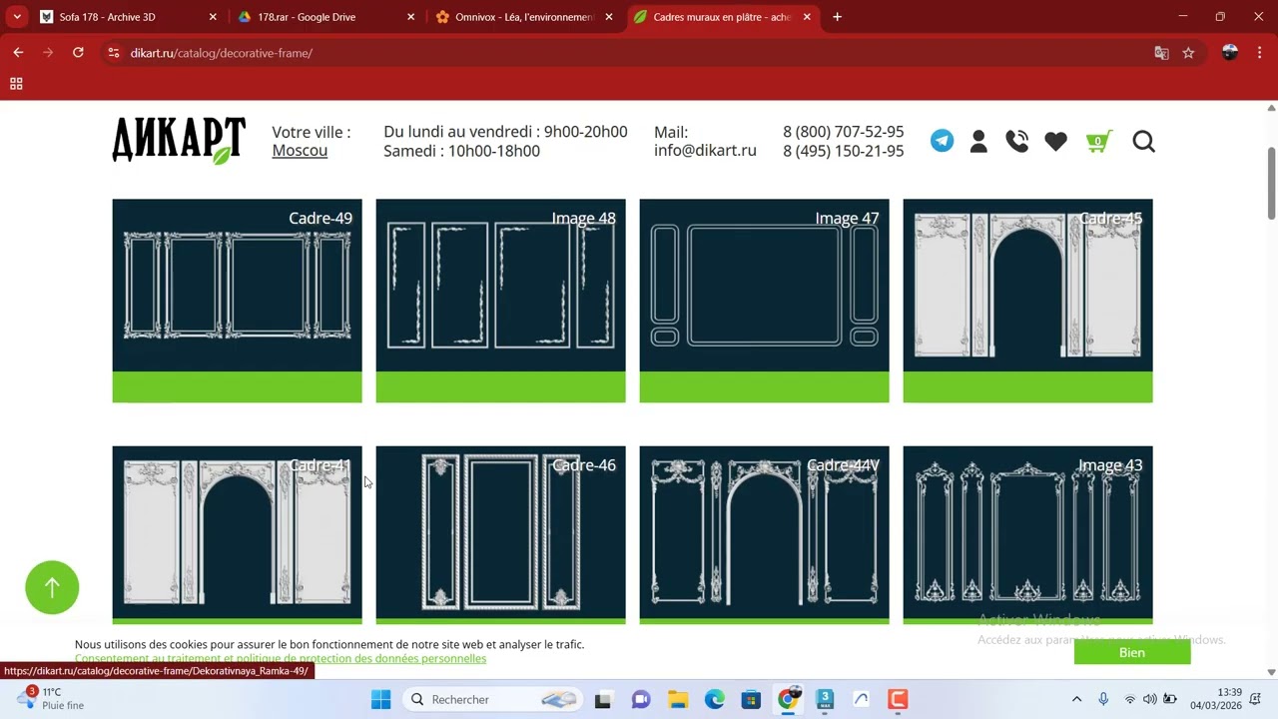Click the green scroll-to-top arrow button
Screen dimensions: 1278x719
[52, 587]
